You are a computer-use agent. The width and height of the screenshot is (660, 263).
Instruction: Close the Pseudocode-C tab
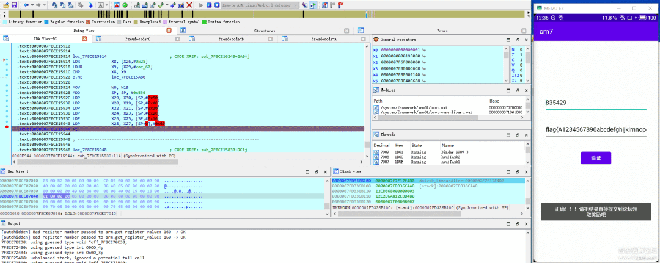177,38
